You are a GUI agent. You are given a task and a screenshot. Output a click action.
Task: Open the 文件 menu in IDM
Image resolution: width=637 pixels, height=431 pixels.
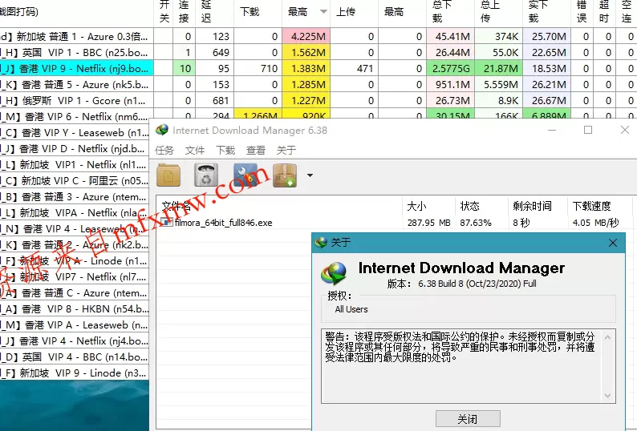(x=195, y=150)
